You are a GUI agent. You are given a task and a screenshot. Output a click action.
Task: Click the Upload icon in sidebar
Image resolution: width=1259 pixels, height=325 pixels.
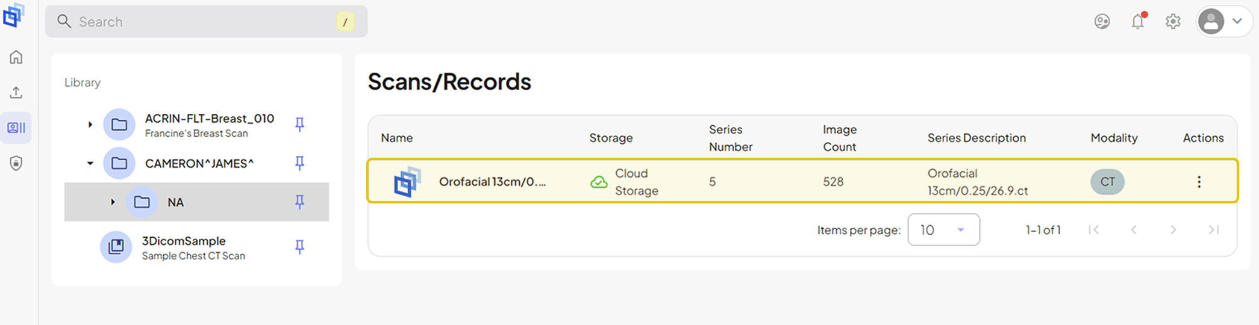(x=16, y=92)
